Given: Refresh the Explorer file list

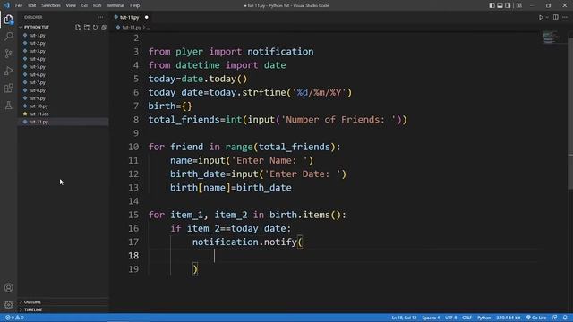Looking at the screenshot, I should click(96, 27).
